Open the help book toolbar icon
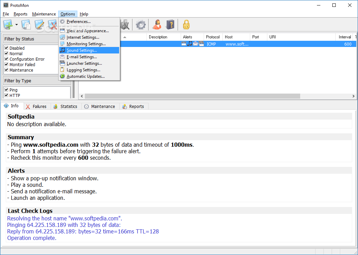The image size is (358, 255). pos(170,24)
